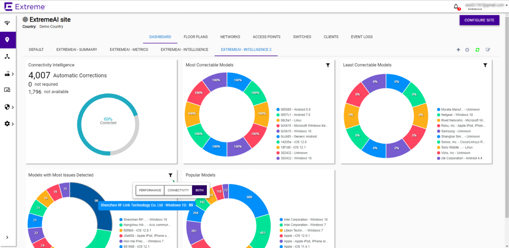The image size is (509, 248).
Task: Open the Switches tab
Action: coord(302,37)
